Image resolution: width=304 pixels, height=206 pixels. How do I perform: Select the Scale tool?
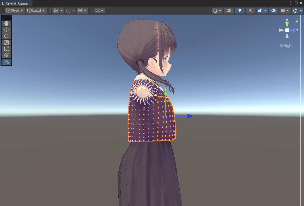tap(7, 43)
